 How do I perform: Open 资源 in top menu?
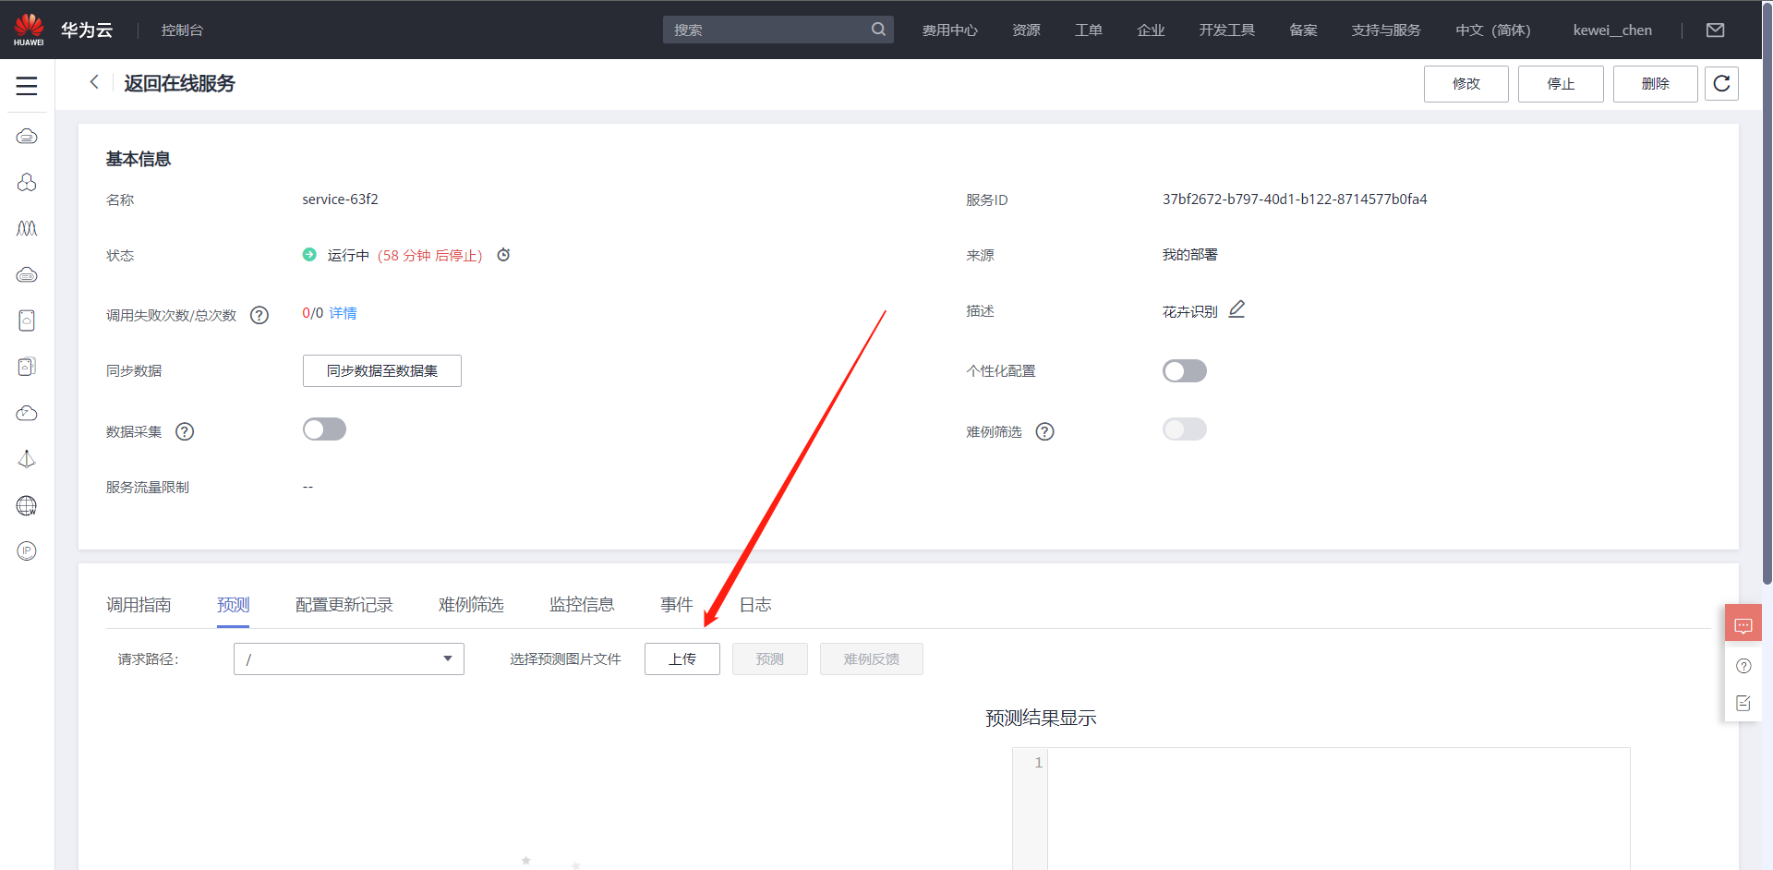point(1026,30)
